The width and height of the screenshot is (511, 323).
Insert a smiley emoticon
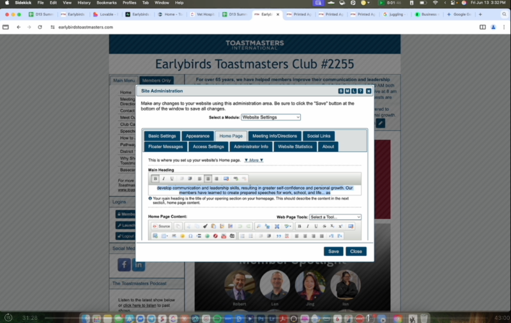point(183,236)
